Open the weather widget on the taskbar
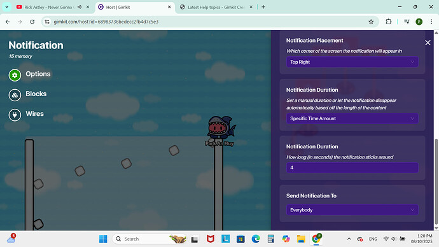The width and height of the screenshot is (439, 247). (x=11, y=239)
